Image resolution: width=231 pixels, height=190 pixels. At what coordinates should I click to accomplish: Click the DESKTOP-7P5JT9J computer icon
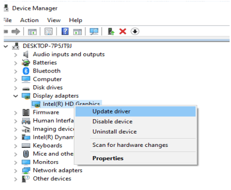(15, 46)
